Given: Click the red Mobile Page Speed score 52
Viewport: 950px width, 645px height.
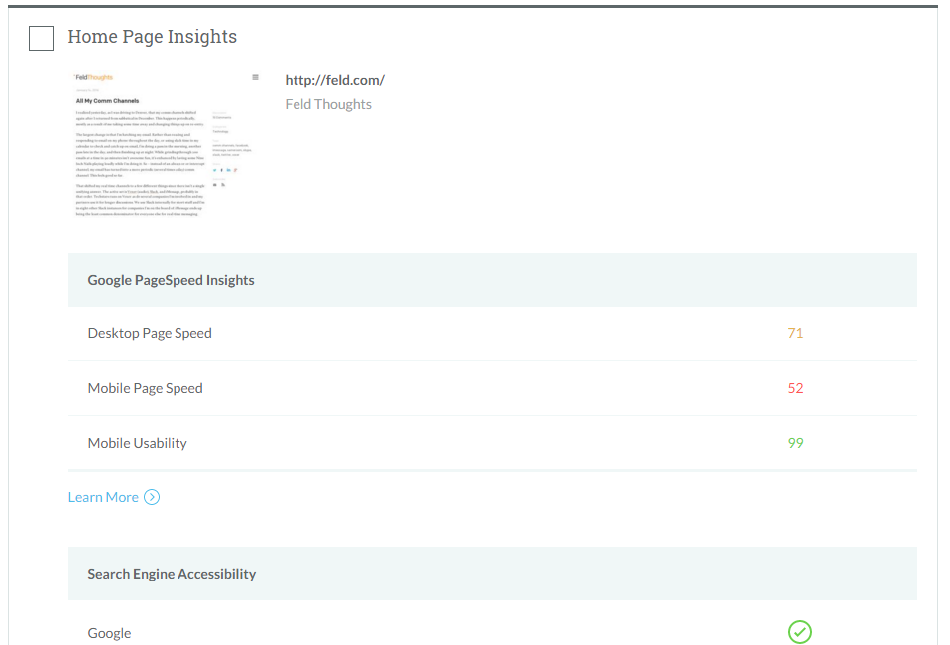Looking at the screenshot, I should 795,388.
